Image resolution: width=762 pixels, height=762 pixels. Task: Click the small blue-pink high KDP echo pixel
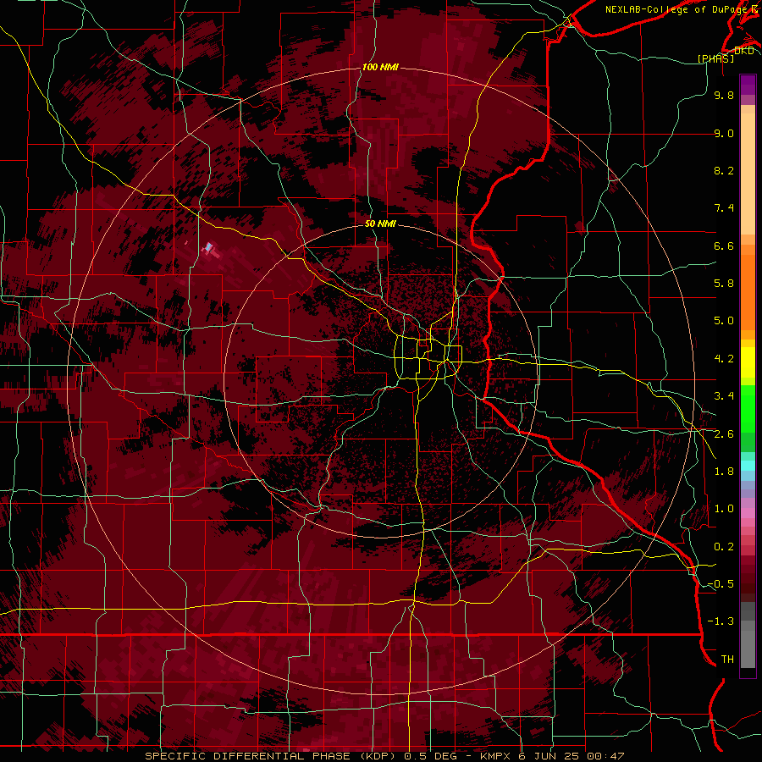(x=208, y=247)
